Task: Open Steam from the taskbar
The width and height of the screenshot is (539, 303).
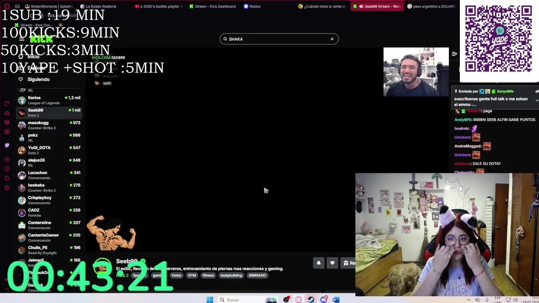Action: pyautogui.click(x=311, y=300)
